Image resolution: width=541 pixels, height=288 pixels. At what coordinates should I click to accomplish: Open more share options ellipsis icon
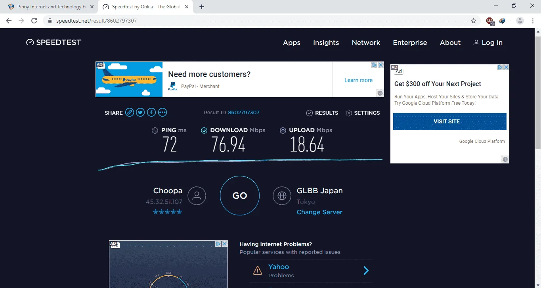(162, 113)
